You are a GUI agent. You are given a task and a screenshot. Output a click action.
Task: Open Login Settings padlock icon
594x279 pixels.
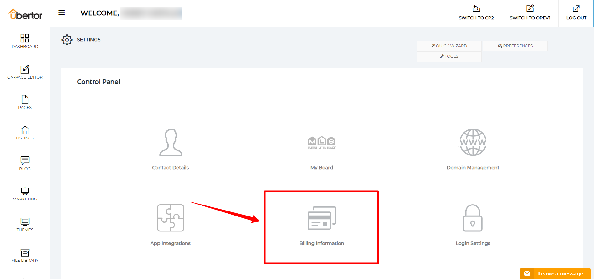(x=473, y=218)
